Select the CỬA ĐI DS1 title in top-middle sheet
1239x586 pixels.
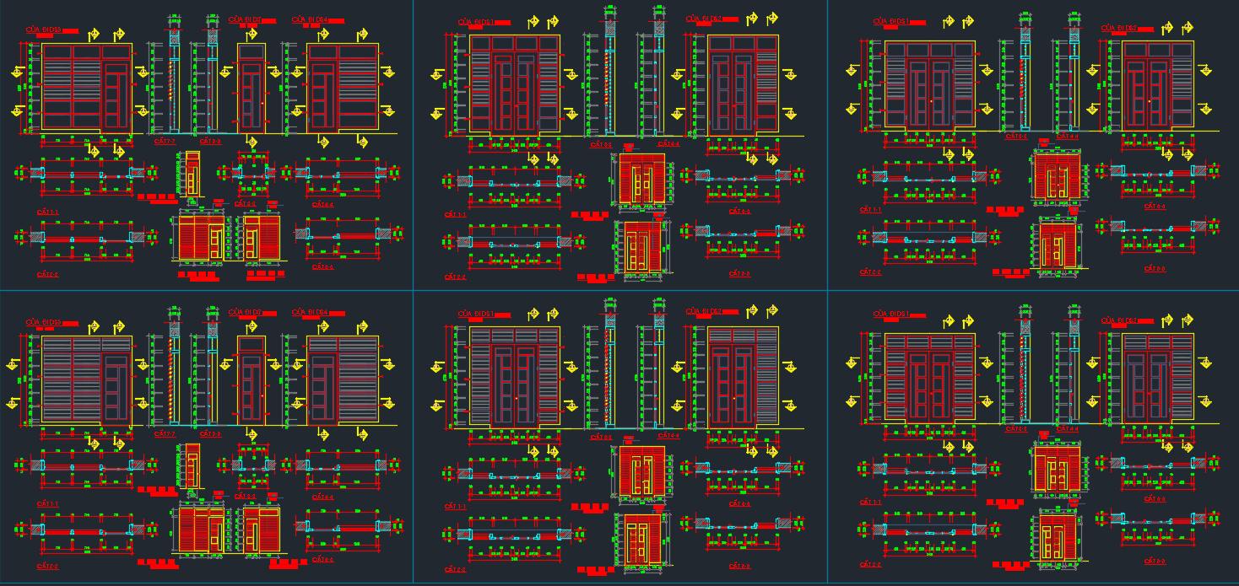476,22
